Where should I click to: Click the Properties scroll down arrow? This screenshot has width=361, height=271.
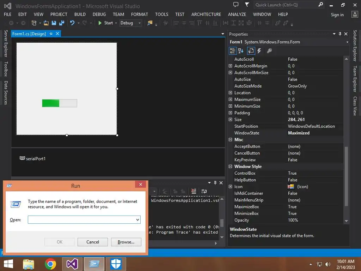(x=346, y=221)
